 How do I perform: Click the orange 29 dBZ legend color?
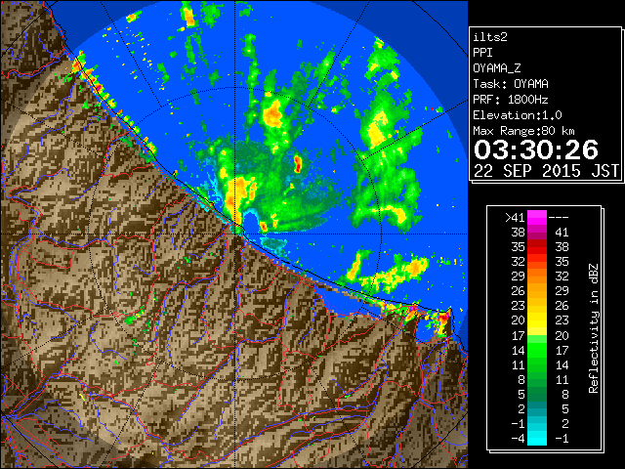click(537, 277)
